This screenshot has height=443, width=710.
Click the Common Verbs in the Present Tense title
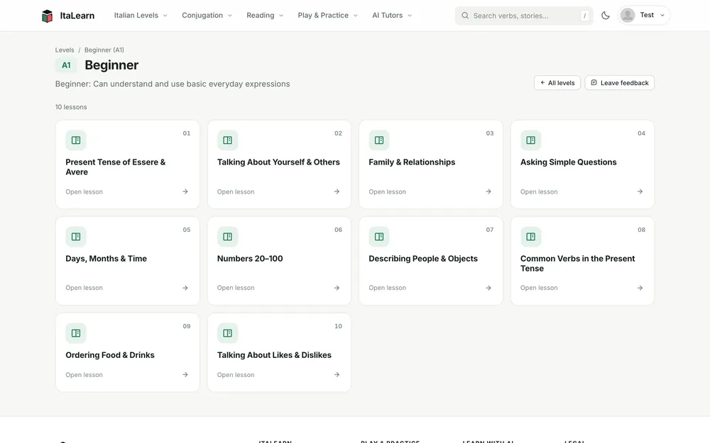[x=578, y=264]
